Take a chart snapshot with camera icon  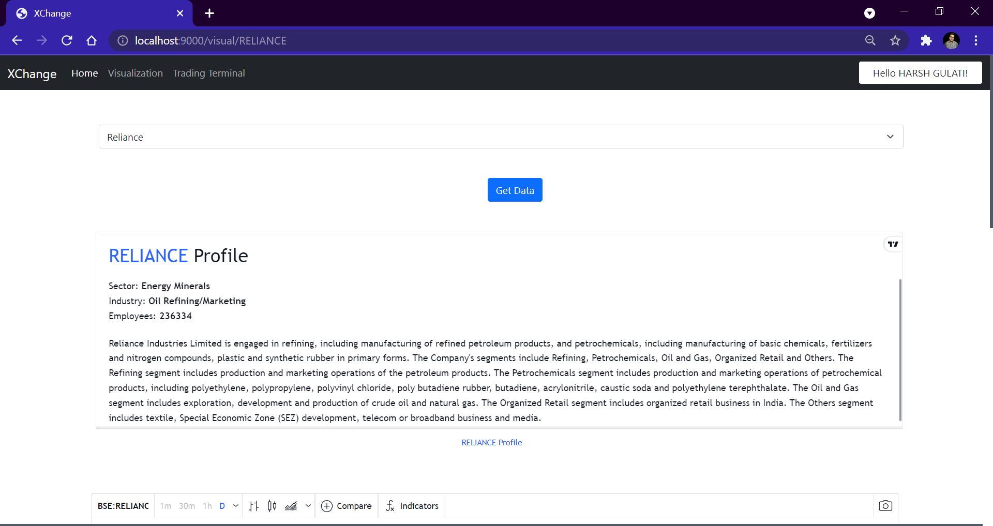pyautogui.click(x=885, y=506)
